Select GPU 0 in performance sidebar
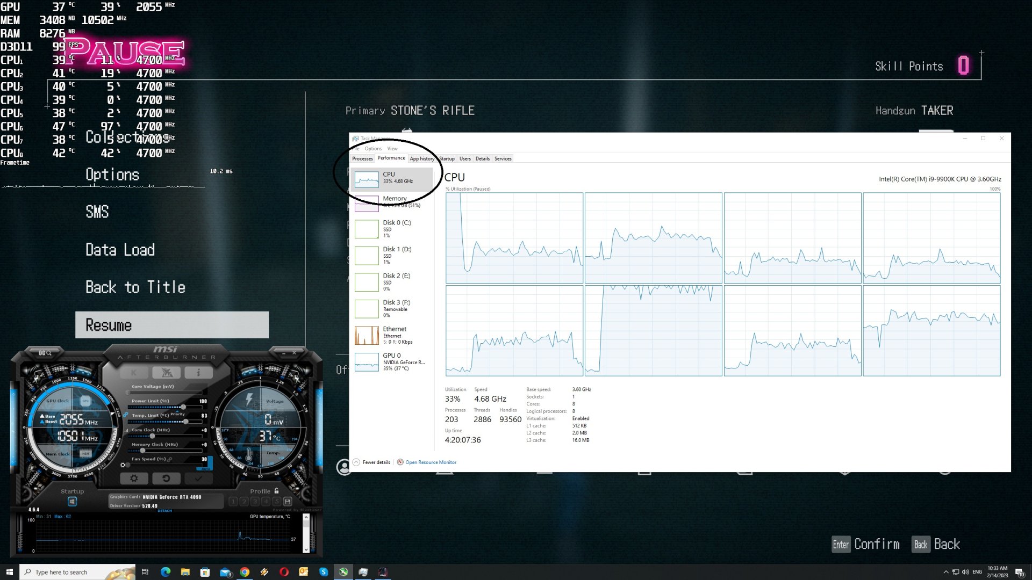Viewport: 1032px width, 580px height. (391, 362)
